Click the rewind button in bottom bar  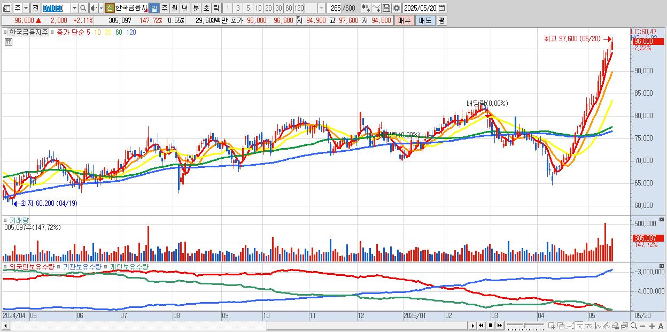481,326
